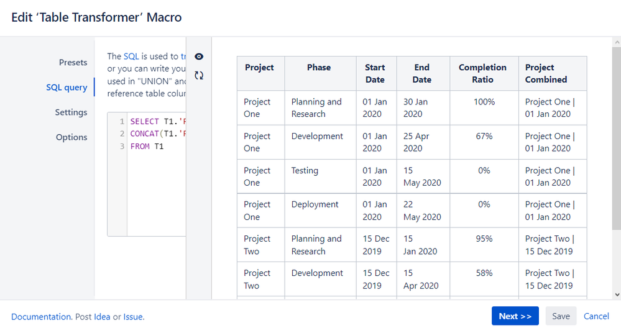Click the scrollbar down arrow

click(x=615, y=294)
